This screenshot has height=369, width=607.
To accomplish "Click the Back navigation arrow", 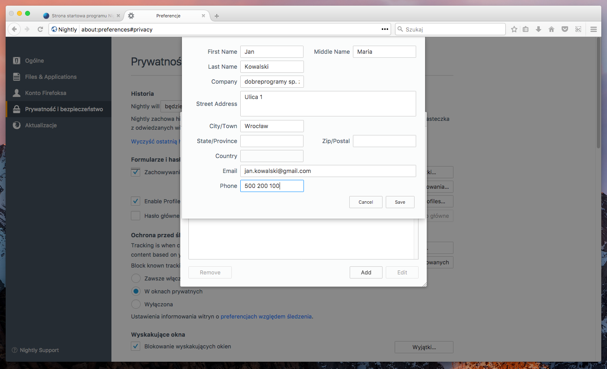I will pyautogui.click(x=14, y=29).
